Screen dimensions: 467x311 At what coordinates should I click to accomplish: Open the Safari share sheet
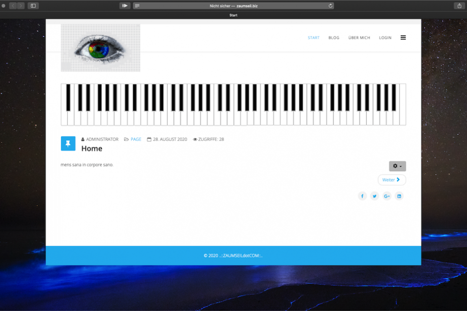(x=459, y=6)
